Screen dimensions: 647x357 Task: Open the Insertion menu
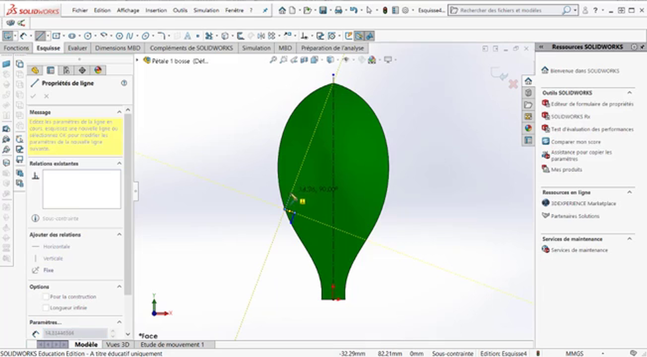[156, 10]
